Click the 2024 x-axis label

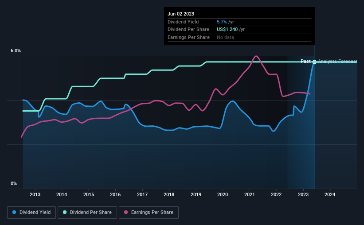(330, 194)
